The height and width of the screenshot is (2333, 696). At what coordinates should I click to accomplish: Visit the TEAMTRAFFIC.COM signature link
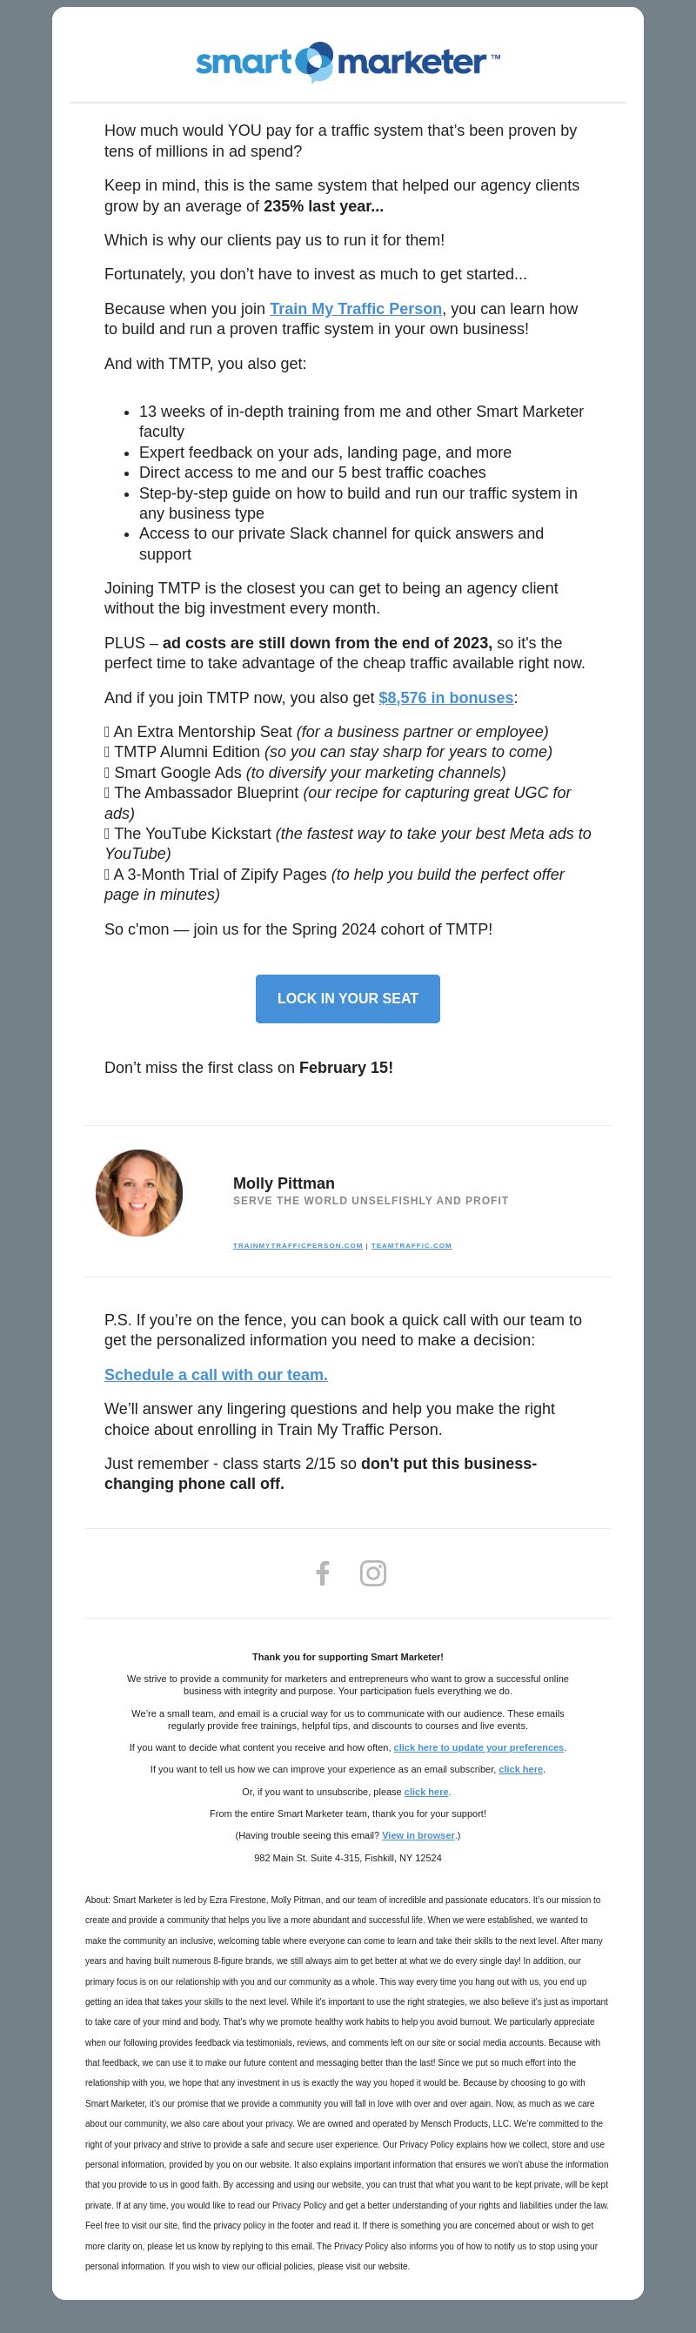tap(411, 1245)
